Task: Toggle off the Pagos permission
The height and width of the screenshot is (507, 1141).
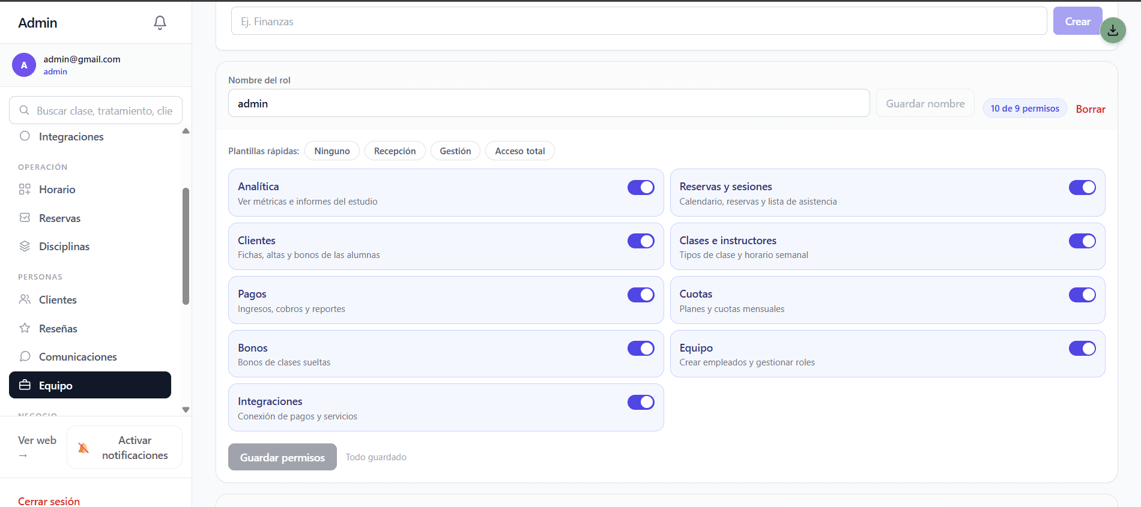Action: (641, 295)
